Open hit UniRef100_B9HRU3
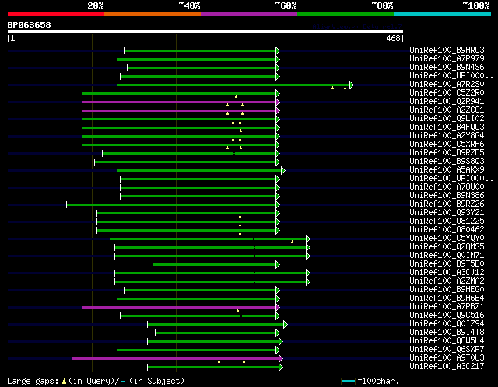 [447, 50]
